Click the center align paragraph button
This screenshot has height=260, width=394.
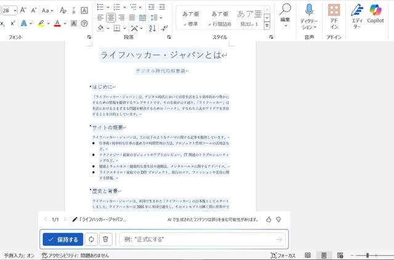(111, 17)
